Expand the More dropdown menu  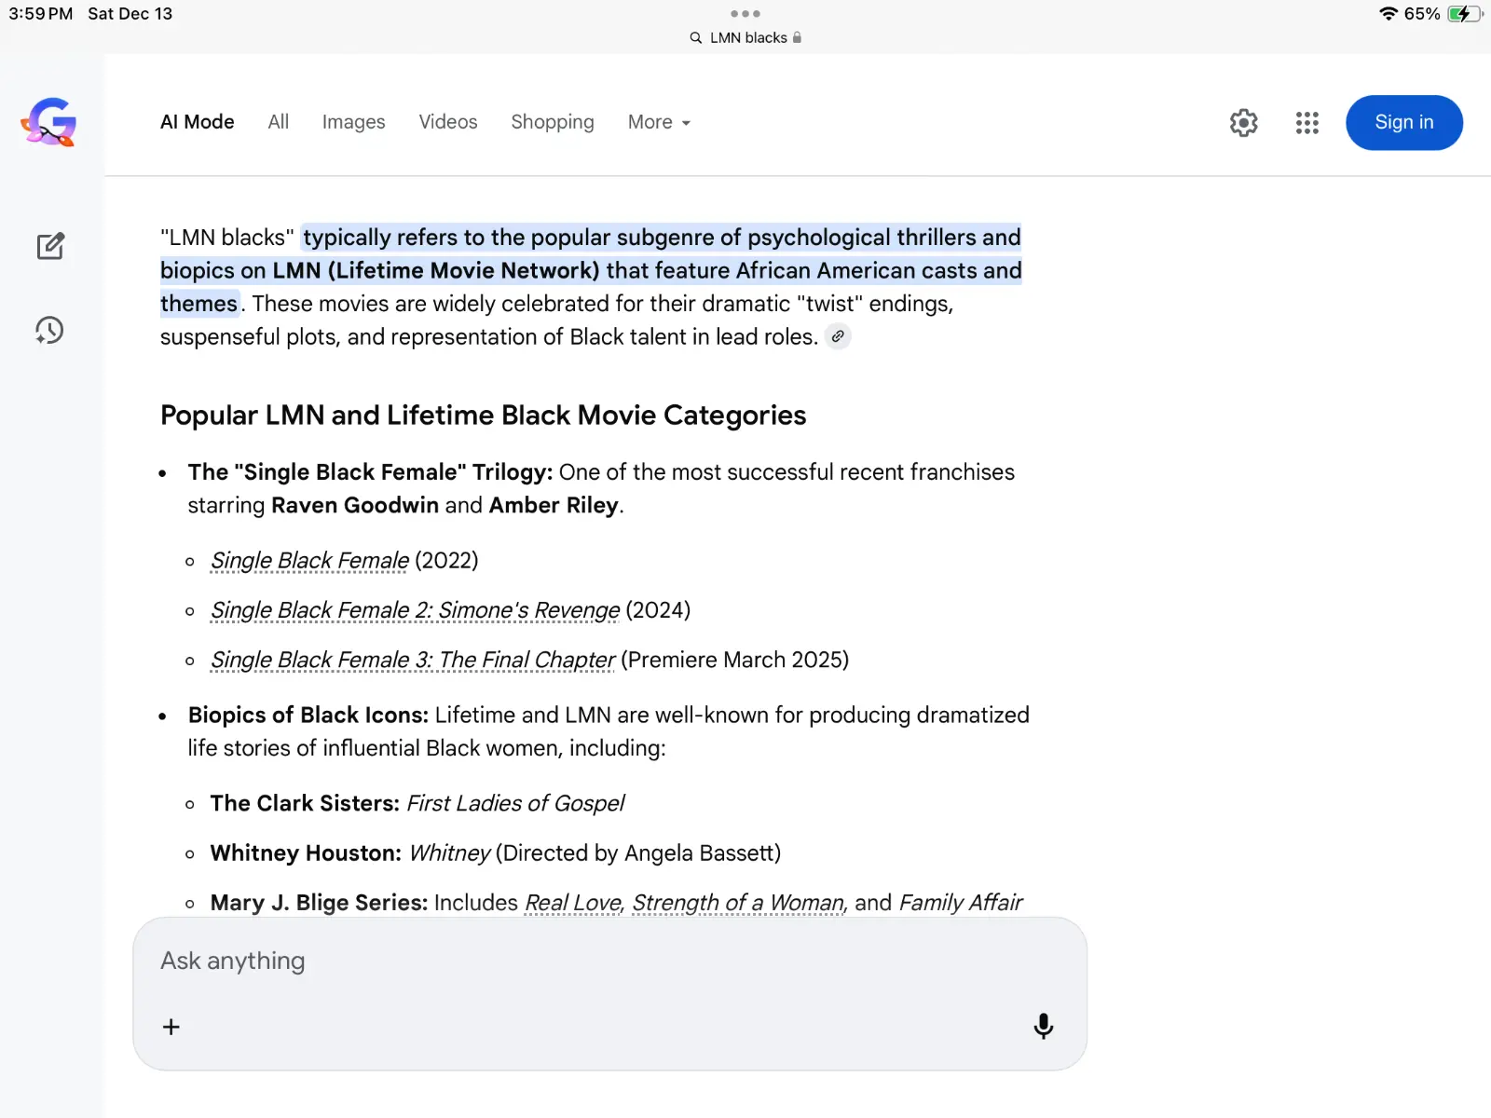(x=659, y=122)
